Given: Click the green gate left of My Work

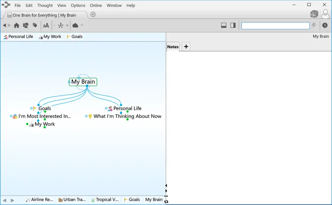Looking at the screenshot, I should (27, 124).
